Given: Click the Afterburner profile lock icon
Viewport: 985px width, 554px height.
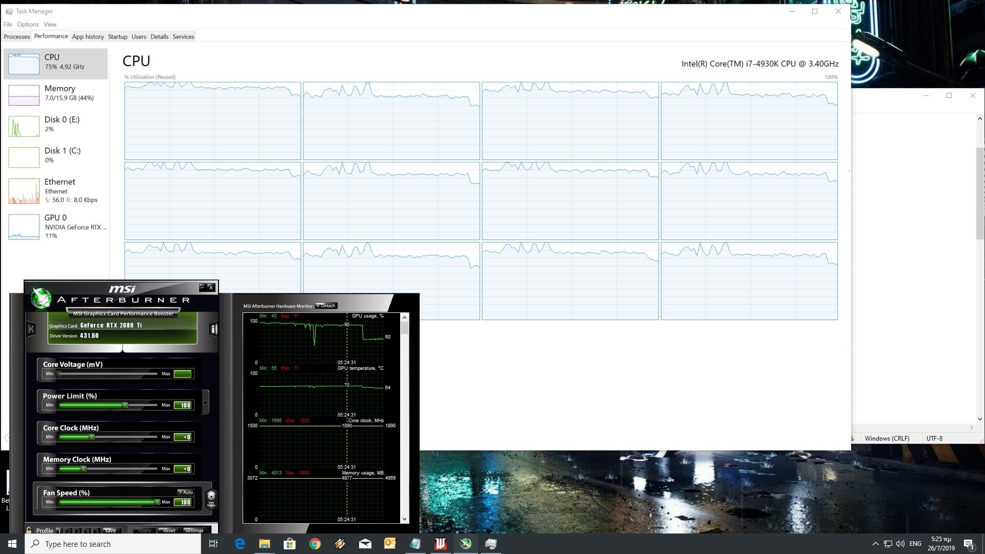Looking at the screenshot, I should coord(29,530).
